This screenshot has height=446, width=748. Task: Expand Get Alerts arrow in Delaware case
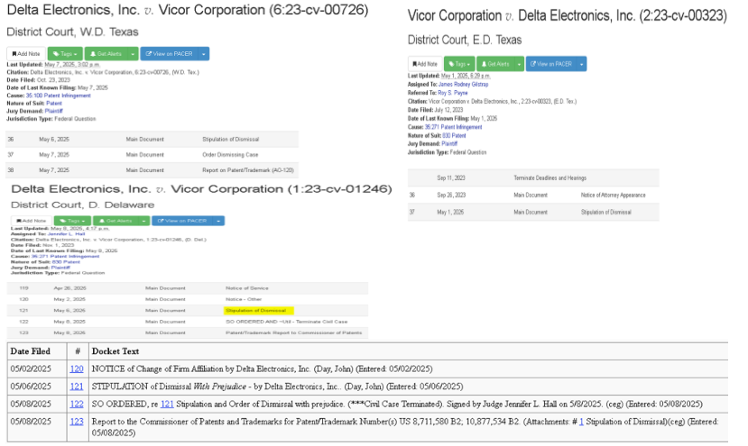point(144,221)
